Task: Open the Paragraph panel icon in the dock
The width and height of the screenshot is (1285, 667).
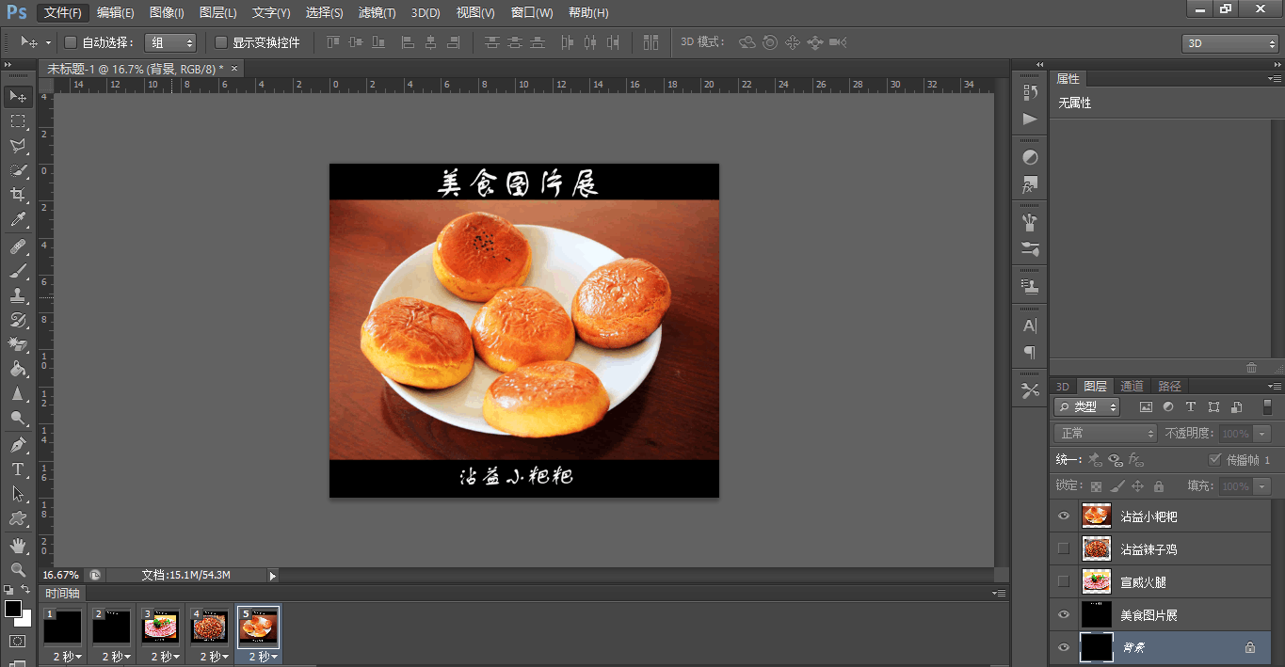Action: pyautogui.click(x=1029, y=353)
